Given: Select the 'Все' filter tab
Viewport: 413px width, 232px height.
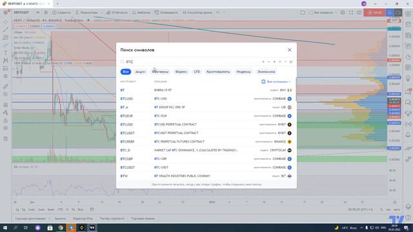Looking at the screenshot, I should point(126,72).
